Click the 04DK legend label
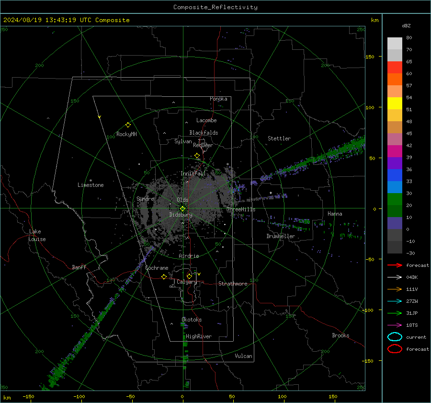431x403 pixels. (412, 277)
